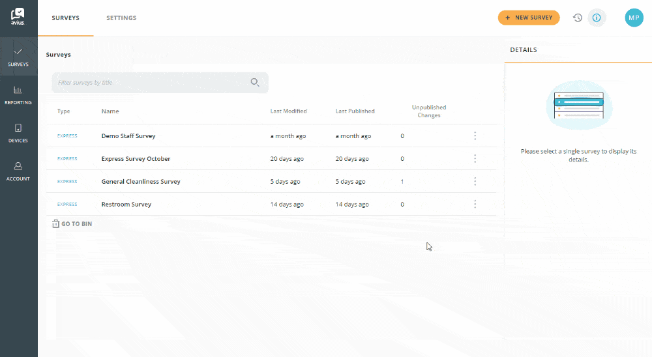Go to Bin link

pyautogui.click(x=72, y=224)
